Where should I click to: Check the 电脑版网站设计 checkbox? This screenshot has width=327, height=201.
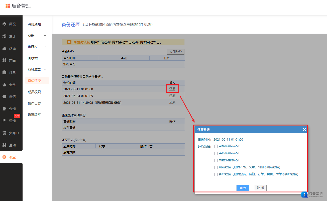(x=216, y=146)
